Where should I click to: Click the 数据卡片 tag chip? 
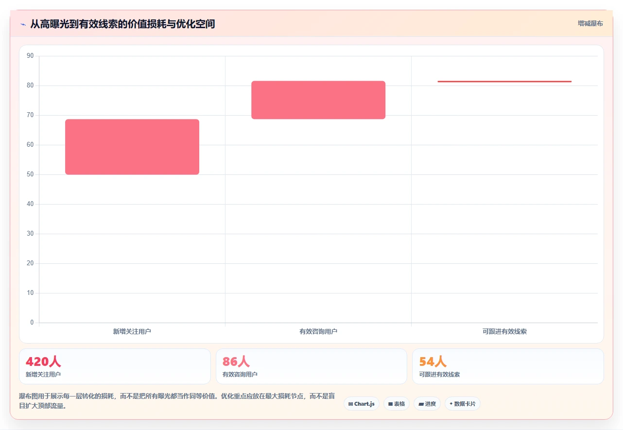pyautogui.click(x=462, y=404)
